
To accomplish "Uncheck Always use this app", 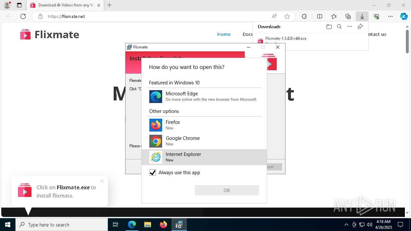I will [153, 173].
